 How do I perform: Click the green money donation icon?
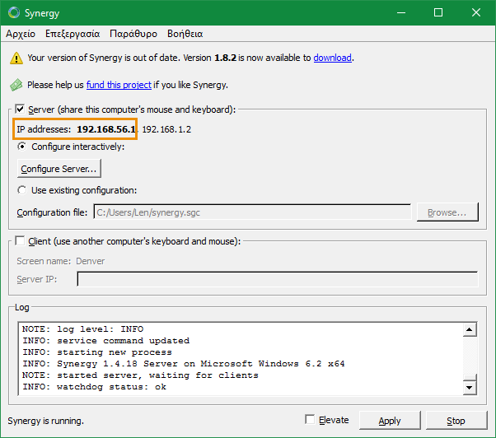tap(16, 85)
